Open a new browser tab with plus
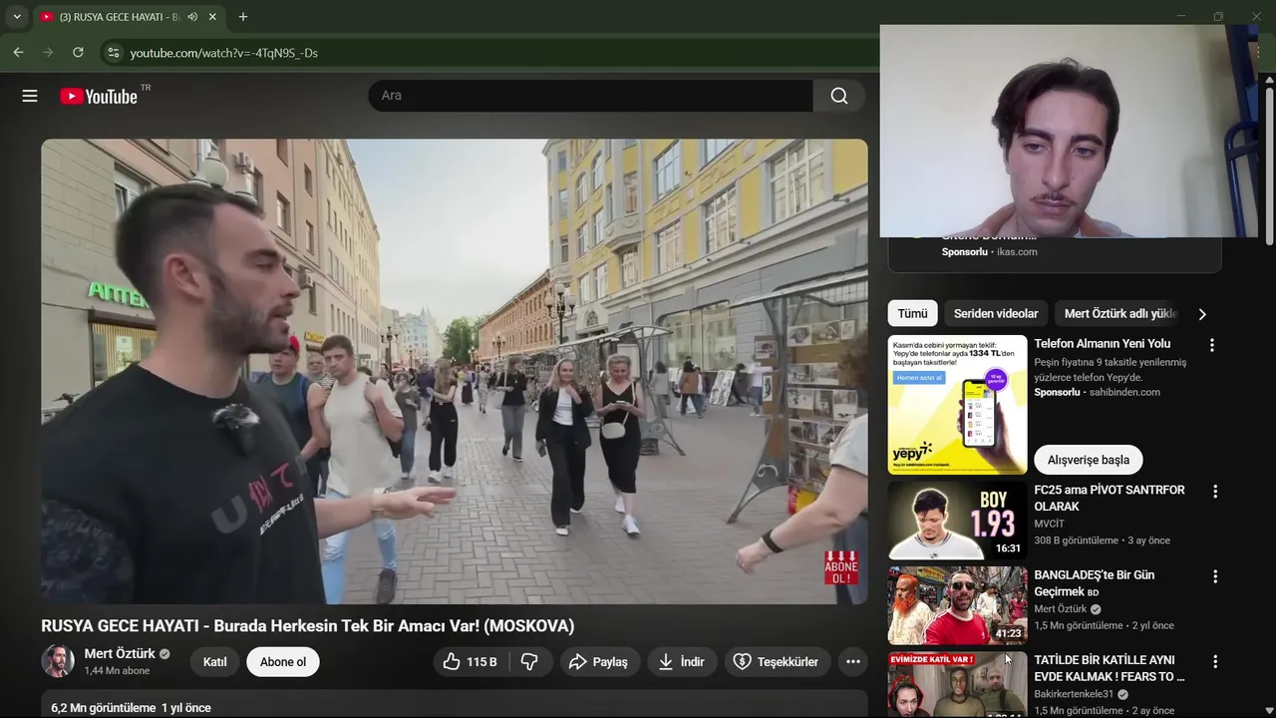This screenshot has width=1276, height=718. point(242,17)
